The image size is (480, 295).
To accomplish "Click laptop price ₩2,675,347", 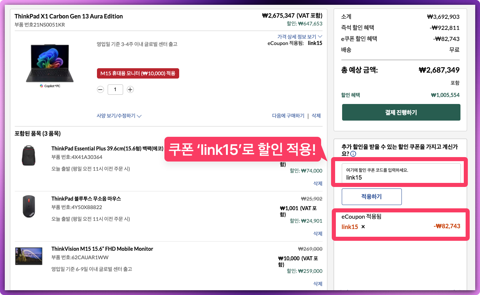I will [278, 15].
